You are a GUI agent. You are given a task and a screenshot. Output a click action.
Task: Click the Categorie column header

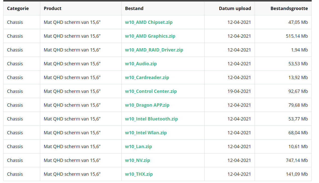tap(18, 8)
